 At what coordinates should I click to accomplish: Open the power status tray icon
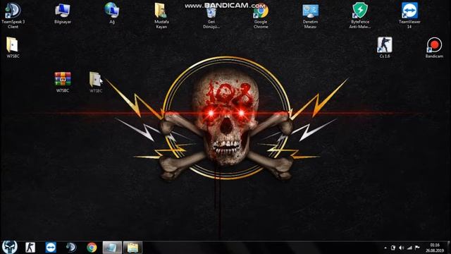(x=393, y=248)
